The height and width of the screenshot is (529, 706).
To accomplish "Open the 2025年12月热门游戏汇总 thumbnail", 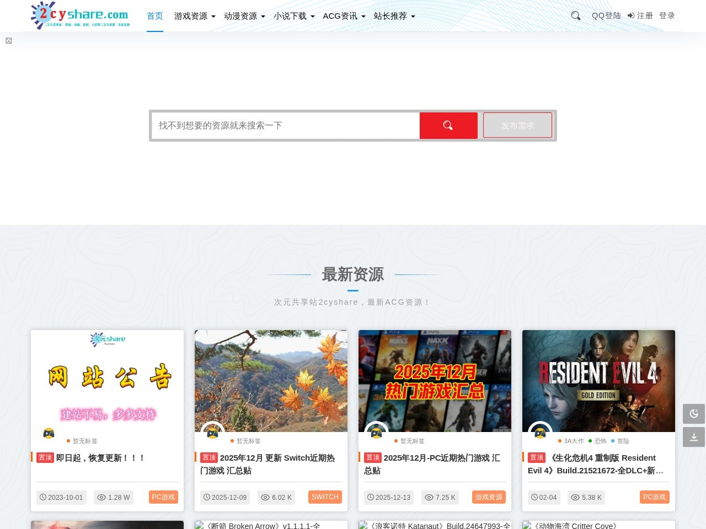I will click(435, 381).
